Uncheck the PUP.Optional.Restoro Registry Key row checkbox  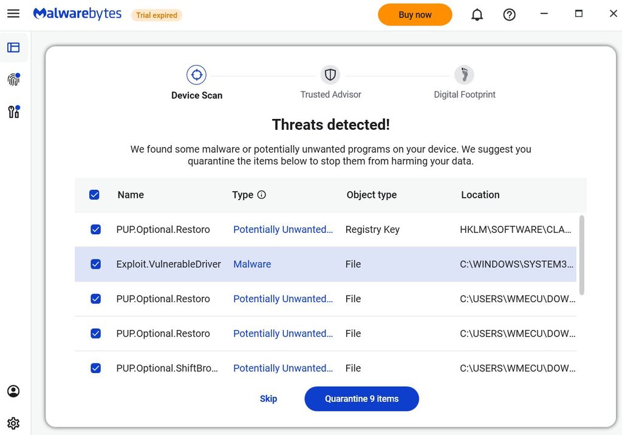[x=95, y=229]
